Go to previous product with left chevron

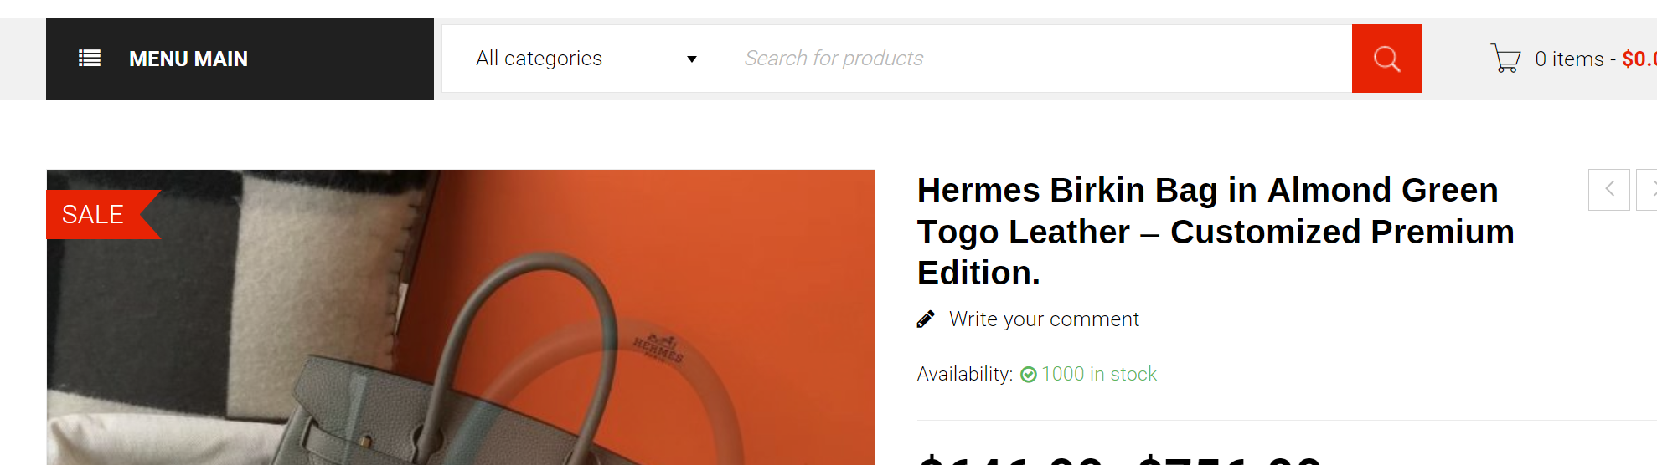(x=1609, y=190)
